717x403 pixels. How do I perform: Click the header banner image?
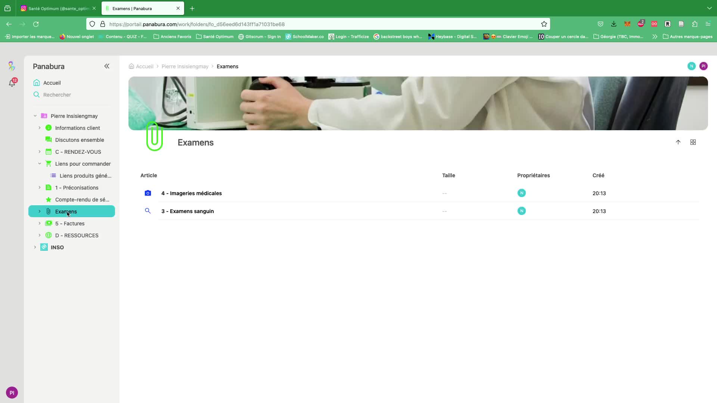point(418,103)
